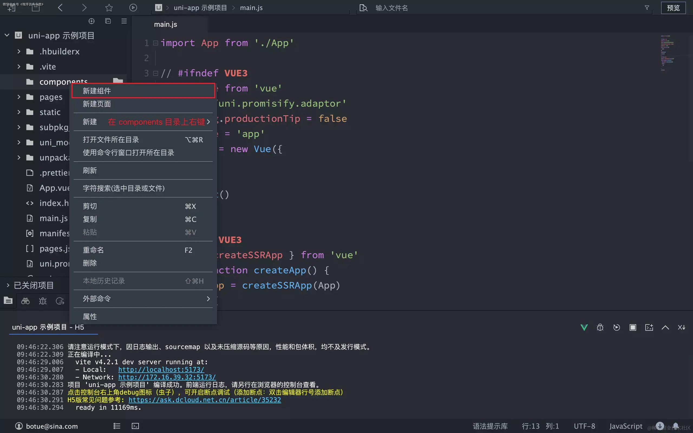
Task: Open the localhost:5173 link
Action: tap(161, 369)
